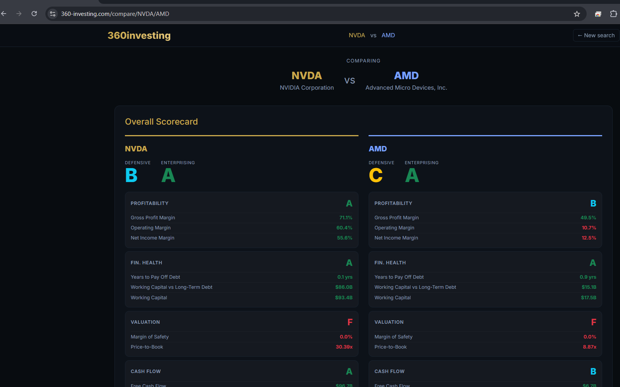Click AMD's Operating Margin value 10.7%
Screen dimensions: 620x387
[589, 228]
